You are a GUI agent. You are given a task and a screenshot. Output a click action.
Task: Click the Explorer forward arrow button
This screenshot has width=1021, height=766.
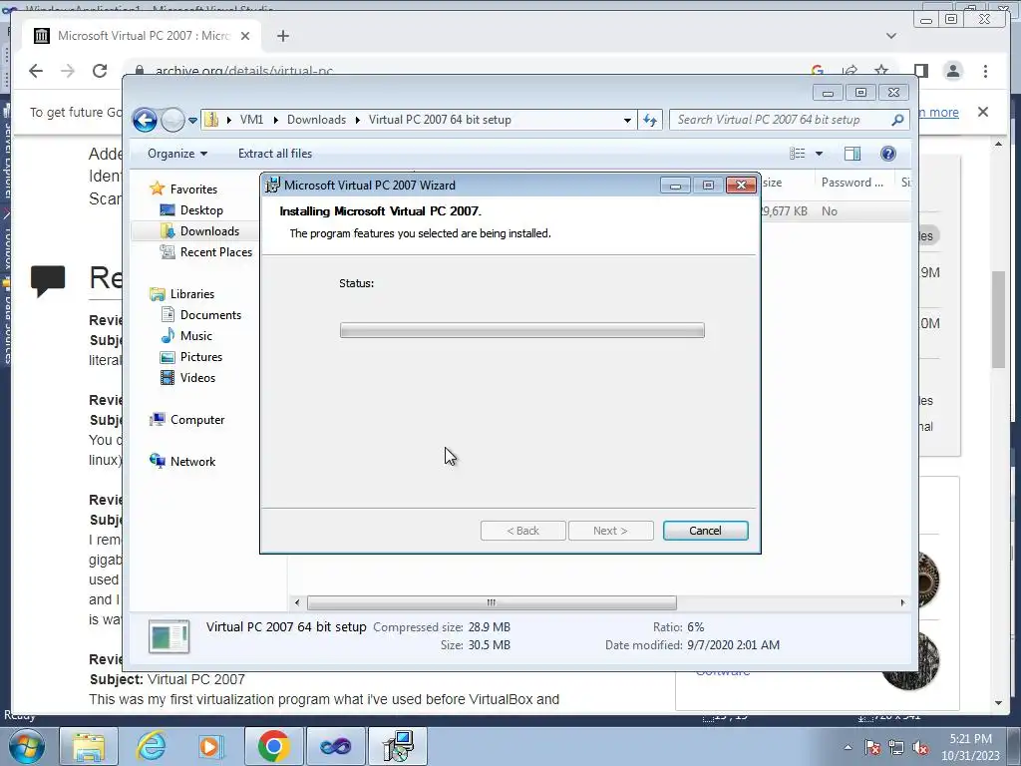[172, 120]
